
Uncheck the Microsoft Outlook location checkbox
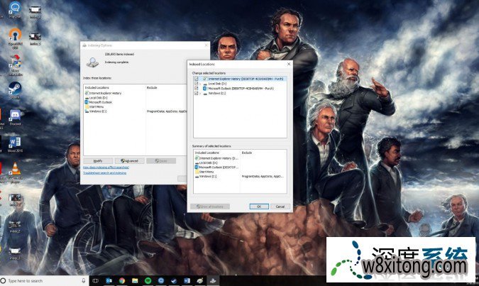[x=197, y=88]
